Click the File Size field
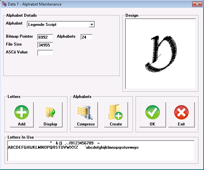 (45, 45)
